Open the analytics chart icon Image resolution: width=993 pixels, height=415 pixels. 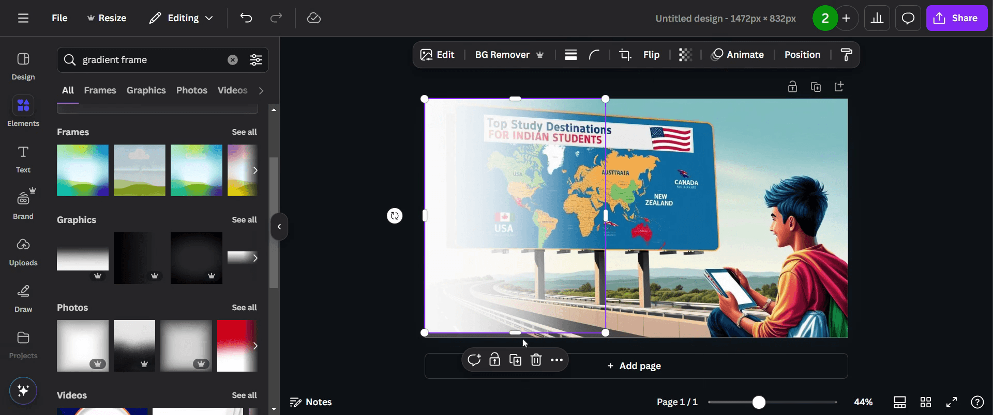tap(877, 19)
